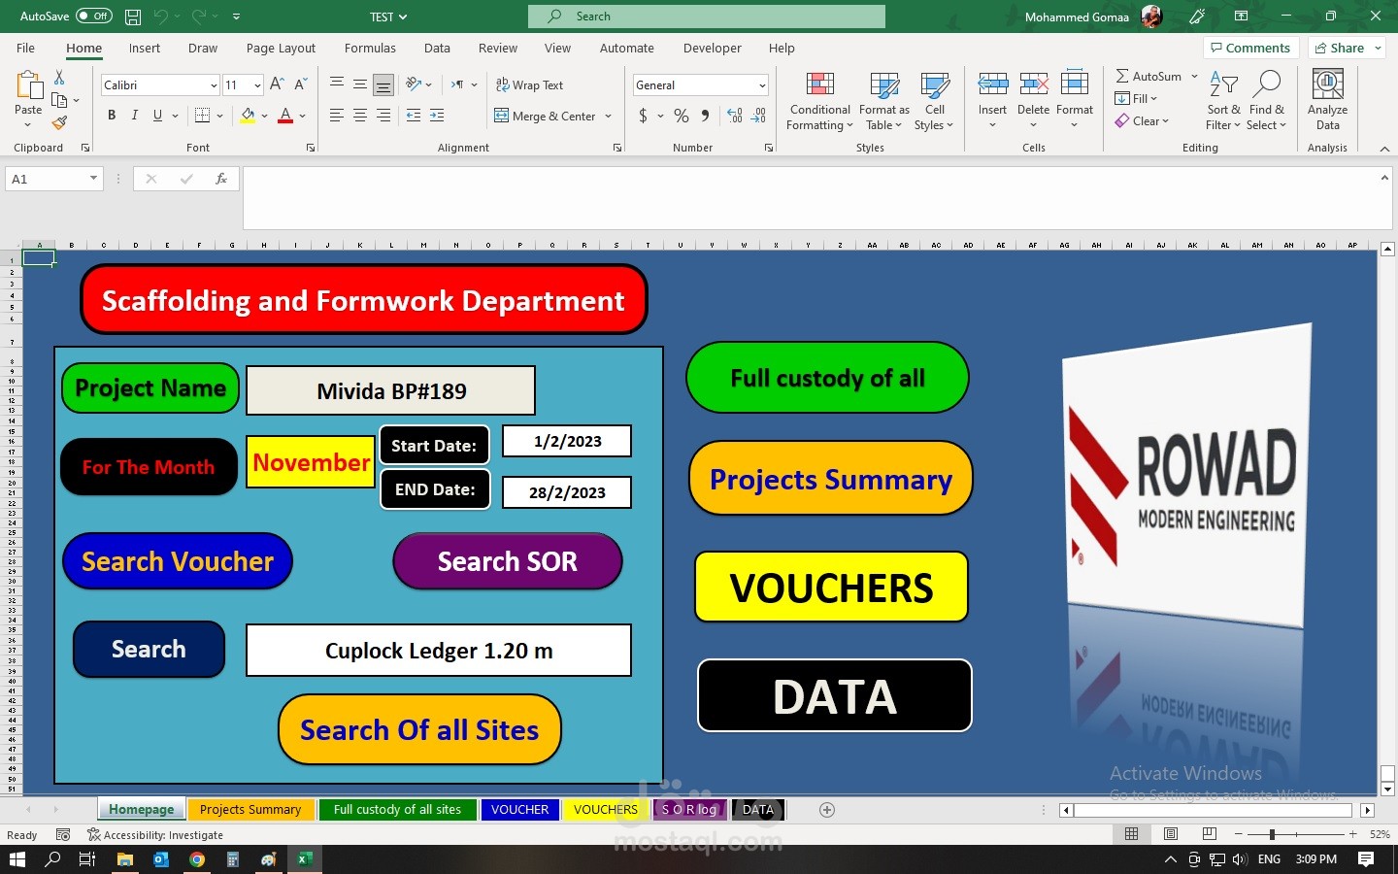The height and width of the screenshot is (874, 1398).
Task: Click the Search Voucher button
Action: pyautogui.click(x=178, y=561)
